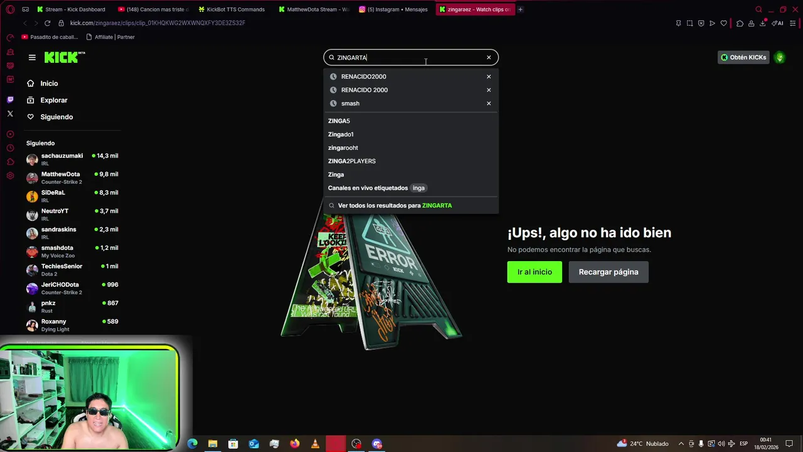Viewport: 803px width, 452px height.
Task: Click the Kick logo
Action: [x=65, y=57]
